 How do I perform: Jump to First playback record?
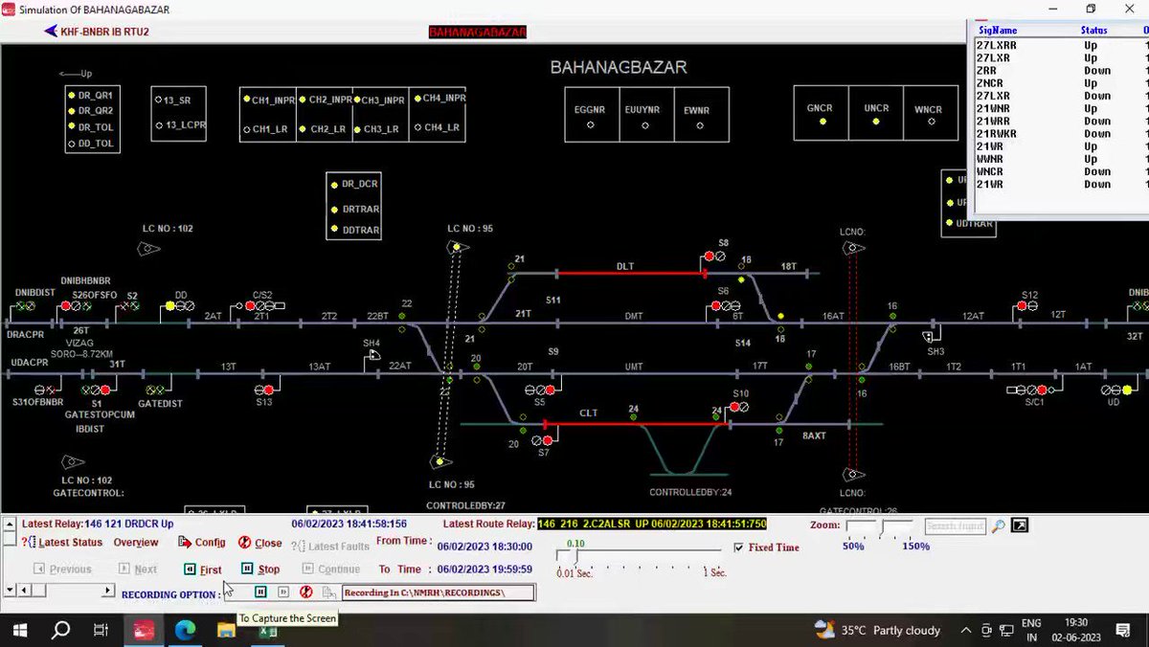pos(203,569)
